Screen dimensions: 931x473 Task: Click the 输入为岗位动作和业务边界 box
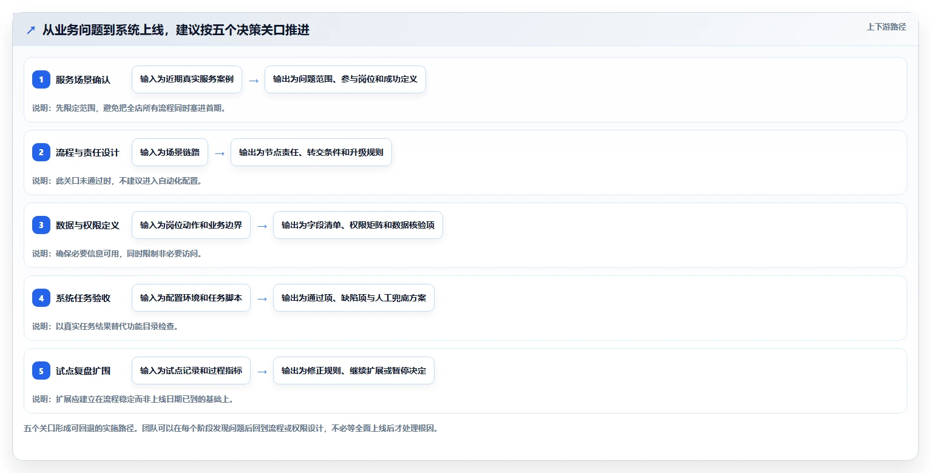tap(191, 225)
